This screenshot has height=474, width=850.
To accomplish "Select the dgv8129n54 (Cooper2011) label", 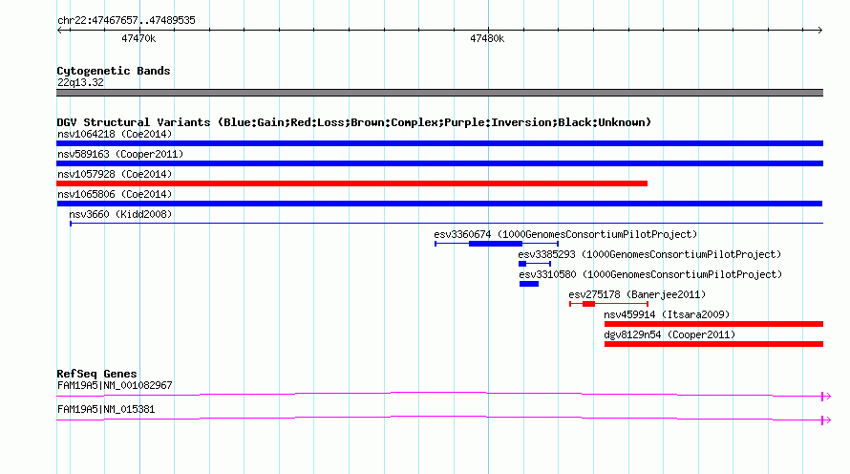I will [x=669, y=334].
